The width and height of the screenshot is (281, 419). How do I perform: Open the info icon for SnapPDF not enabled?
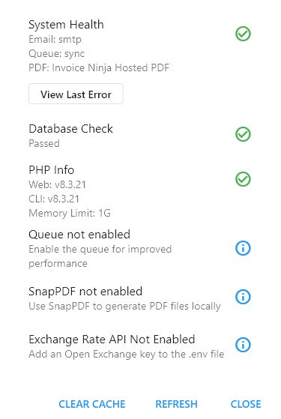pyautogui.click(x=243, y=297)
